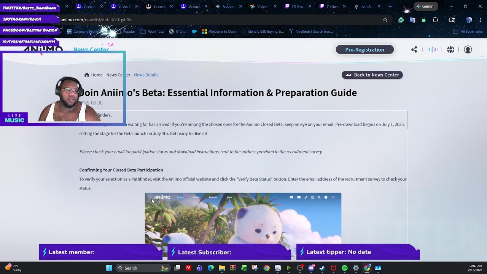The height and width of the screenshot is (274, 487).
Task: Open the taskbar clock showing 10:07 AM
Action: click(476, 268)
